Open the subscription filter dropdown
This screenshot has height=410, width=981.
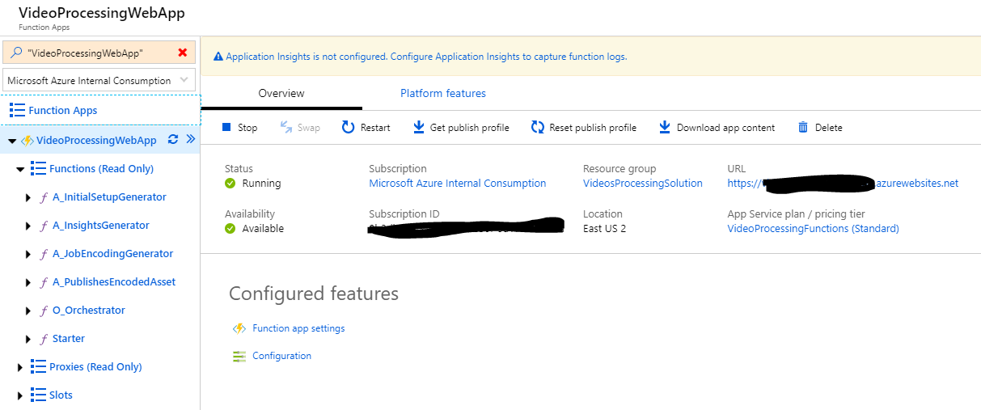99,80
